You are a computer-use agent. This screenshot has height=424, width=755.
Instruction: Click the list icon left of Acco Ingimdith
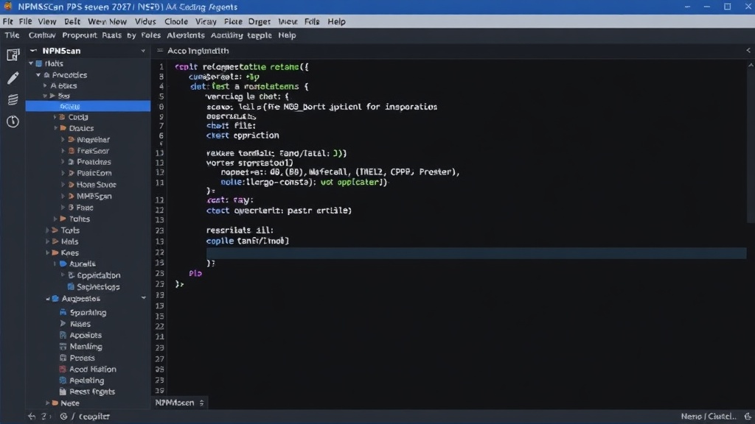160,51
